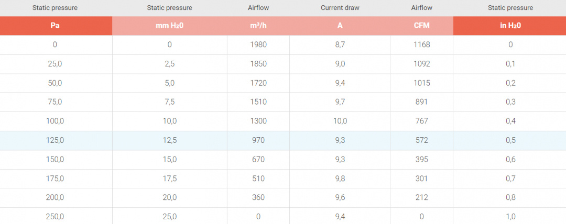566x224 pixels.
Task: Click the 1980 m³/h airflow cell
Action: [x=259, y=44]
